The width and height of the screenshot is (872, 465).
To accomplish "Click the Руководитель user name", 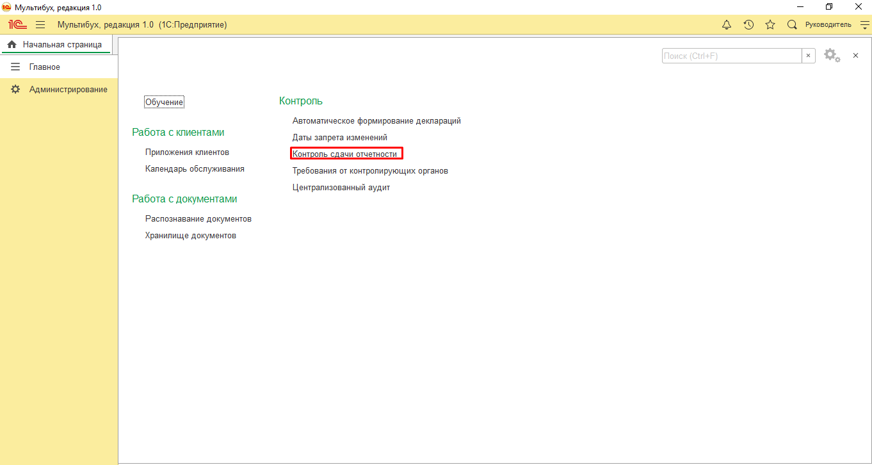I will [x=828, y=24].
